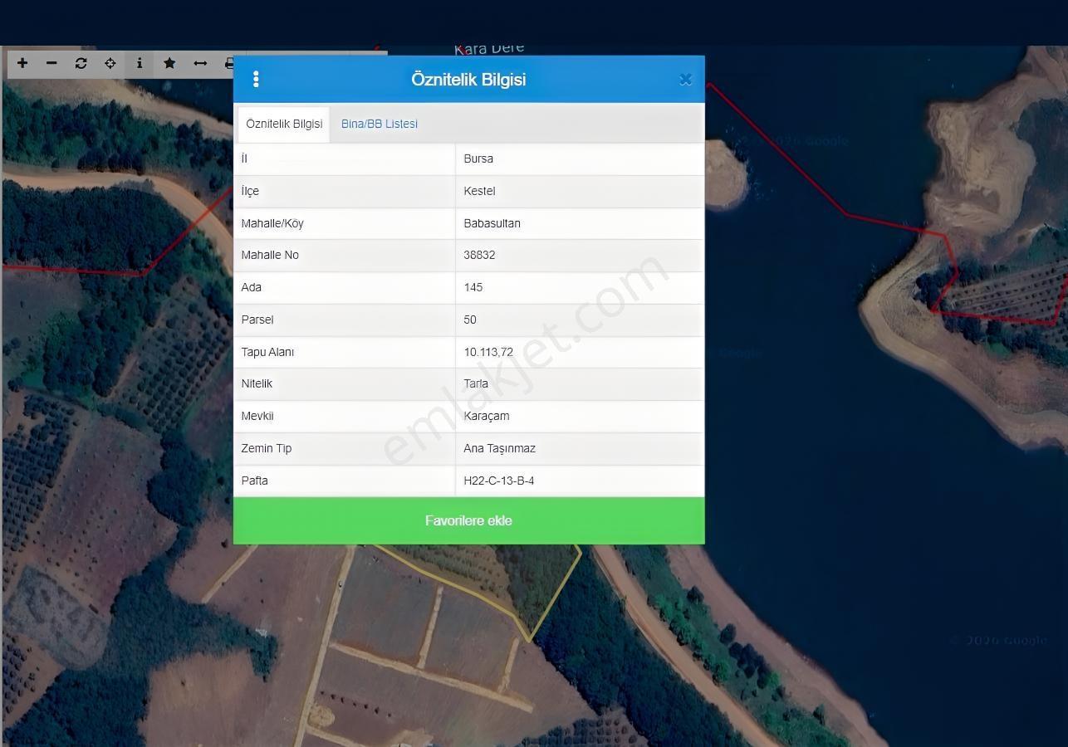
Task: Click the value 'Babasultan'
Action: coord(492,223)
